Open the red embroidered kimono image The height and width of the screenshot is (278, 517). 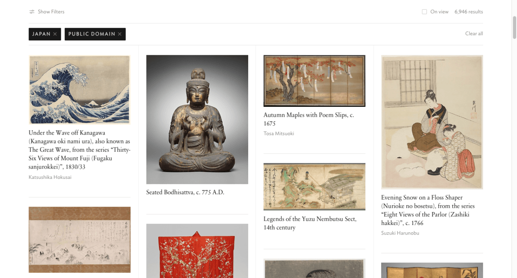pos(197,251)
